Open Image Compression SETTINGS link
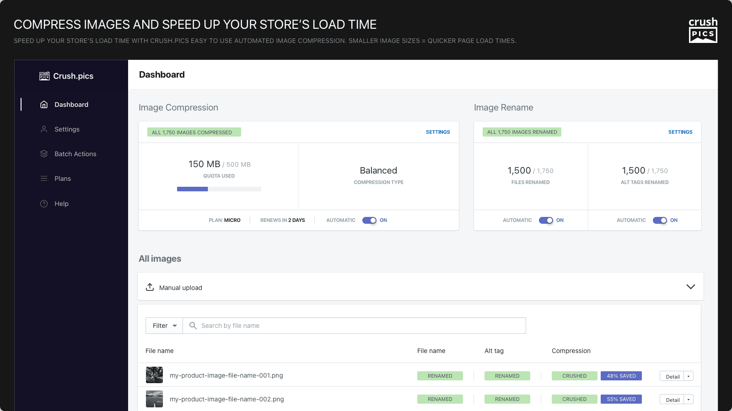 [438, 132]
